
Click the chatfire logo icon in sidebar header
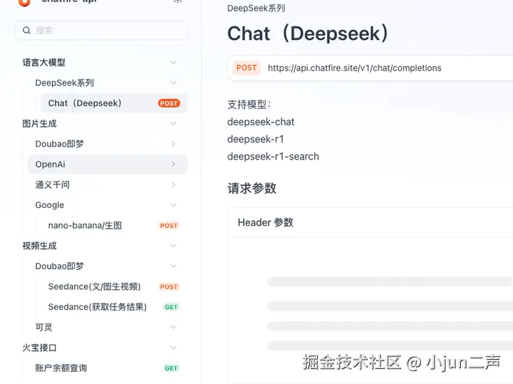click(x=24, y=3)
